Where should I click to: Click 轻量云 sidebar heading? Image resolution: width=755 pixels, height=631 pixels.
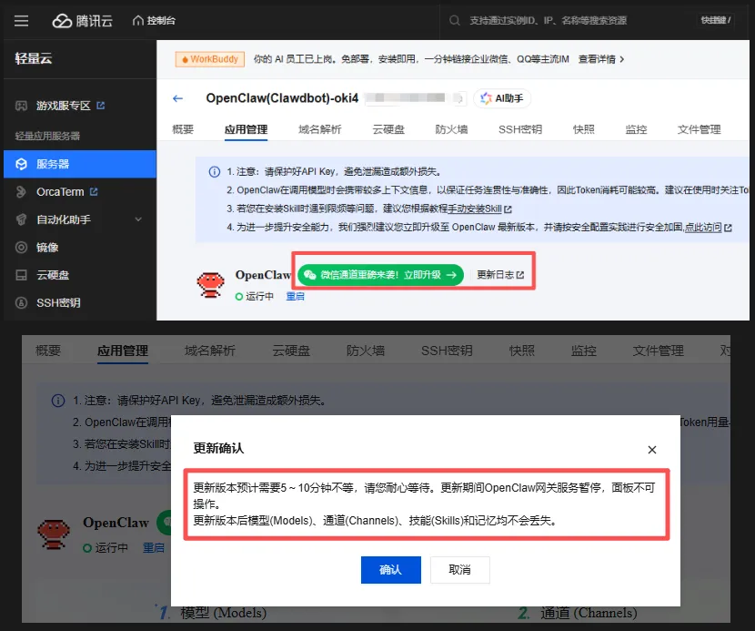[34, 59]
